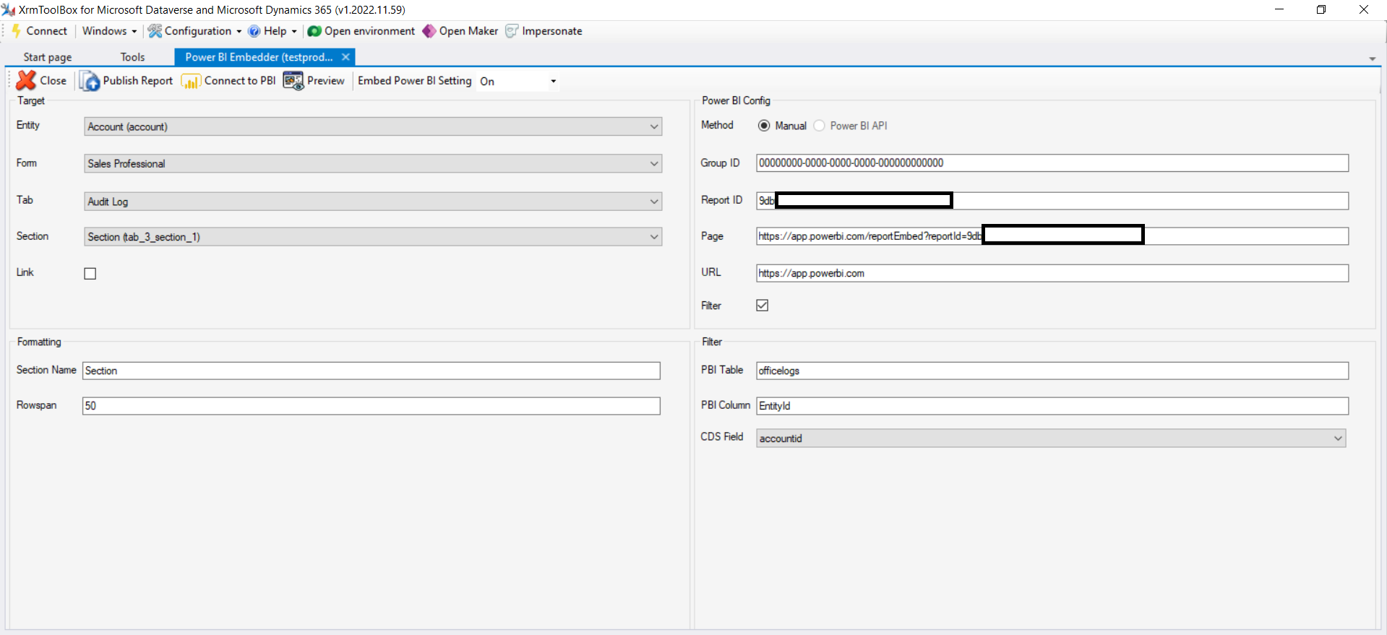Switch to the Start page tab

[x=48, y=57]
